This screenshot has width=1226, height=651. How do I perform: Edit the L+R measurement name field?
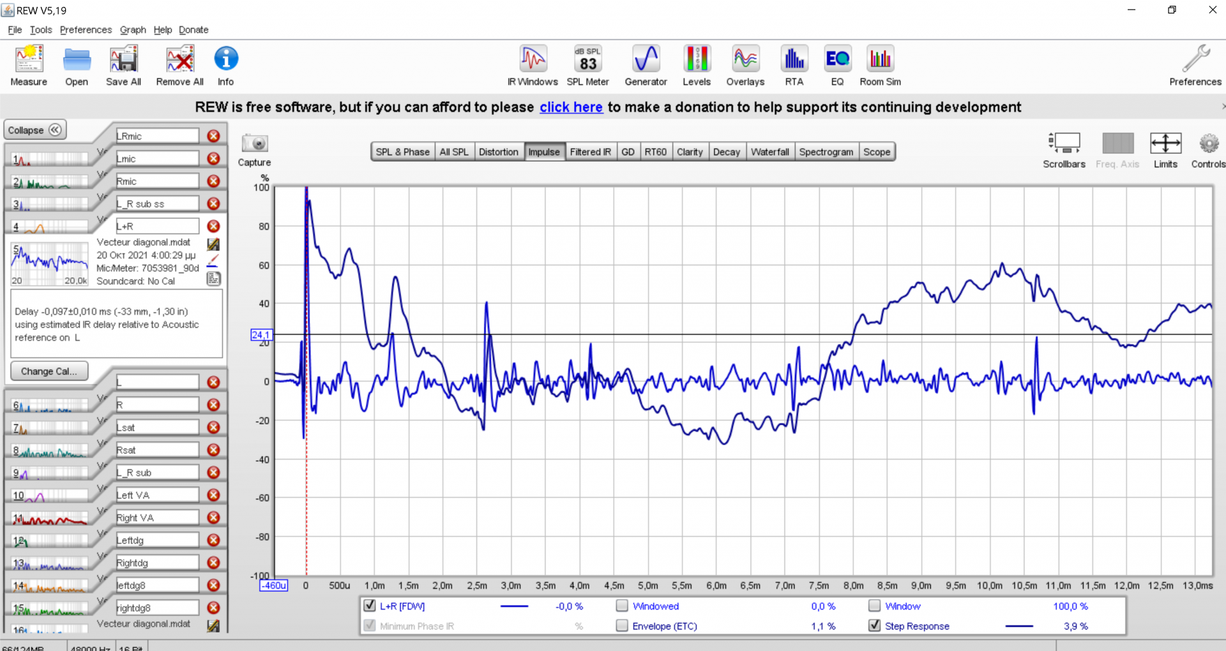click(157, 226)
